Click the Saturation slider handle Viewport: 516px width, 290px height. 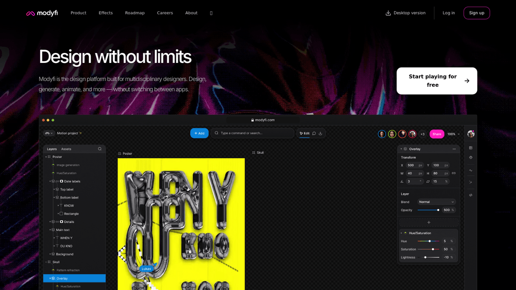click(x=433, y=249)
